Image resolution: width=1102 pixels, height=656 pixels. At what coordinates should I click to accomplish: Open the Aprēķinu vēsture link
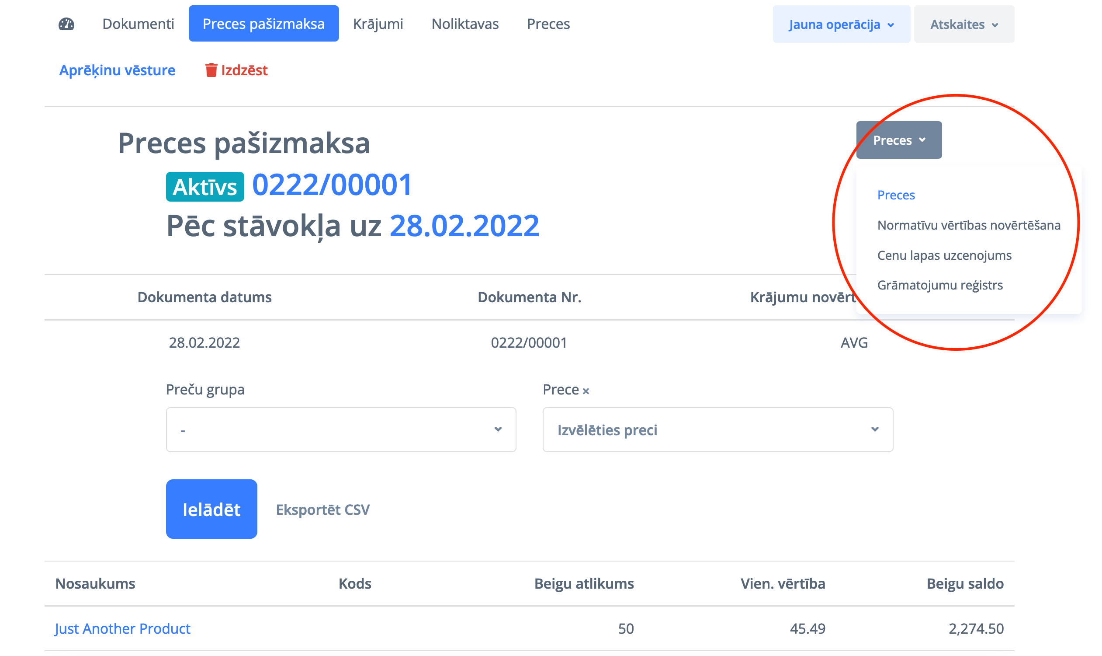(x=117, y=70)
